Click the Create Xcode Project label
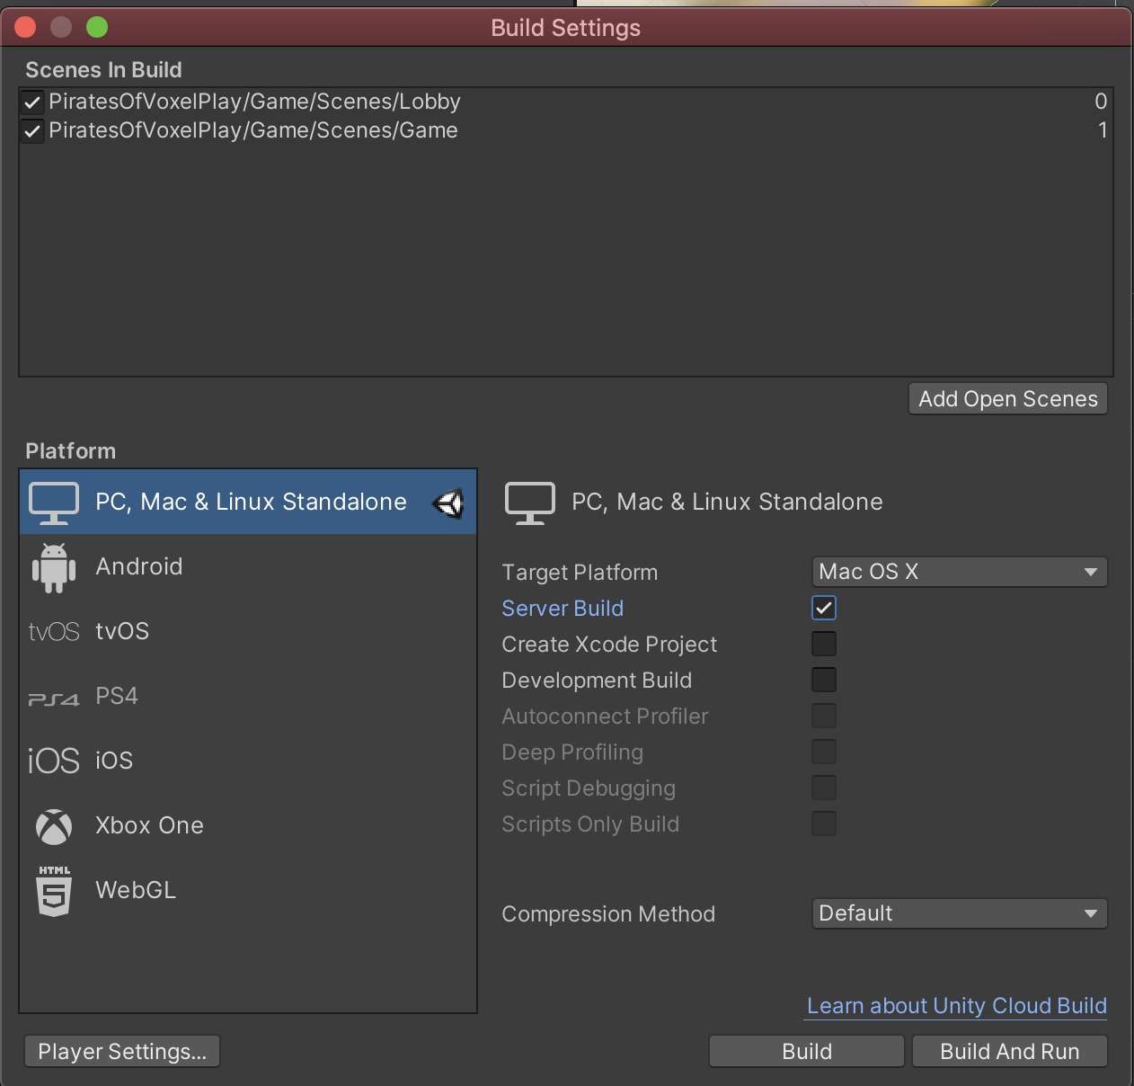 click(x=609, y=645)
